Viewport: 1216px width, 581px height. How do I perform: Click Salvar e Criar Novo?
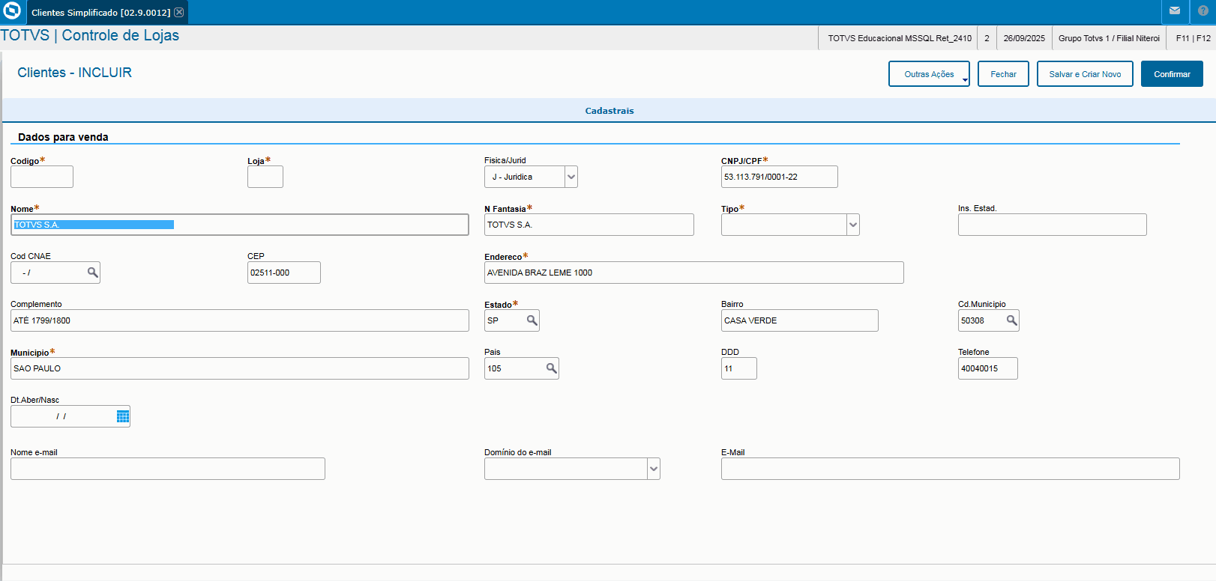pos(1085,74)
